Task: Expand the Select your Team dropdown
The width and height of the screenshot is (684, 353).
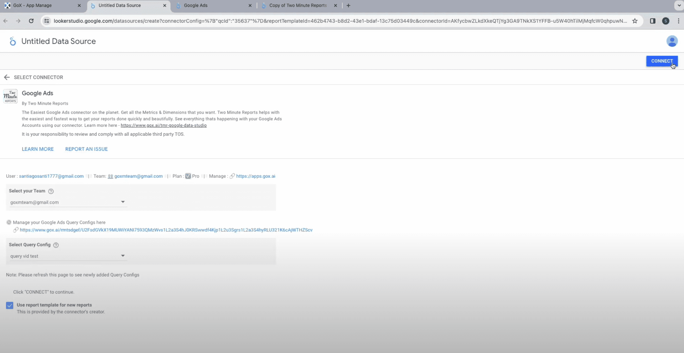Action: click(x=68, y=202)
